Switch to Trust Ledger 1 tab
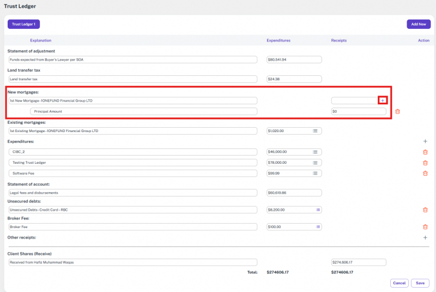 pos(23,24)
